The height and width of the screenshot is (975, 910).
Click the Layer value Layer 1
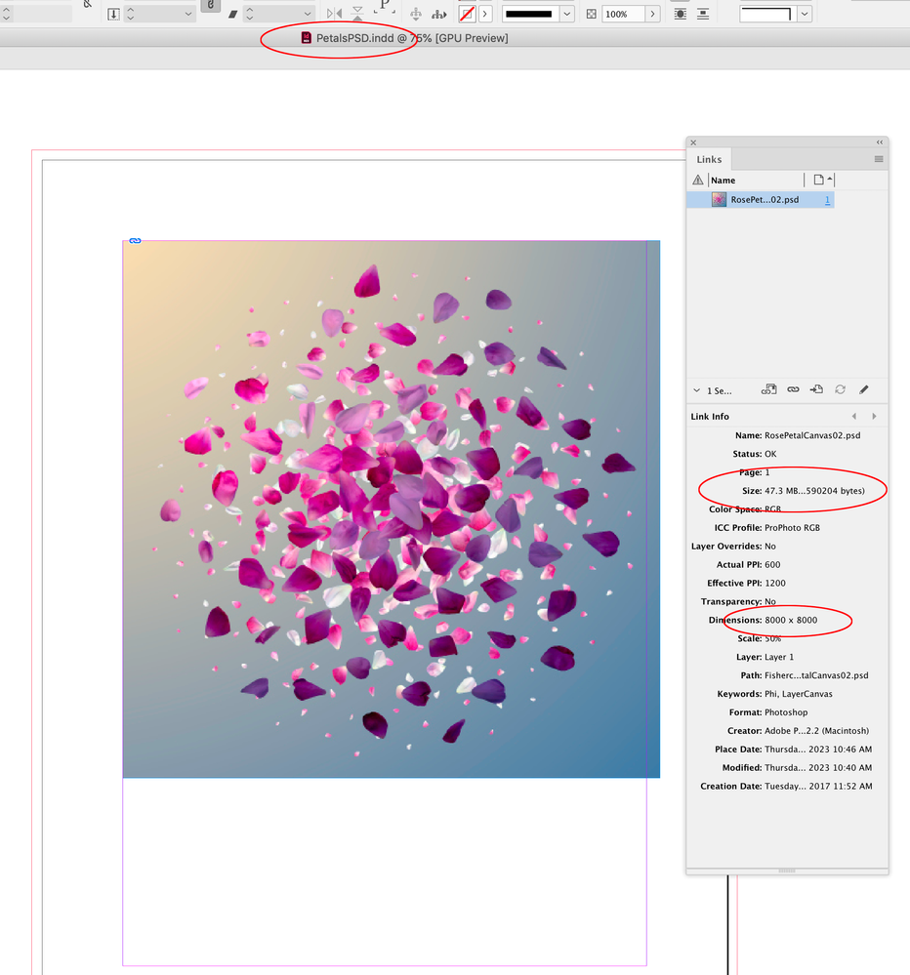pos(779,657)
